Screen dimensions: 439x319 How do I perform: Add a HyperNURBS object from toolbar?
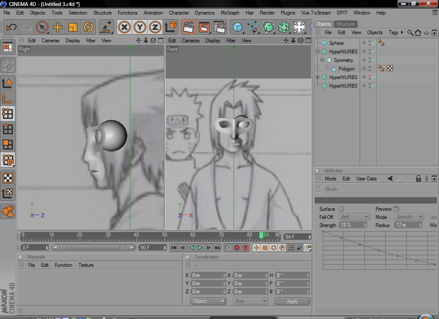pyautogui.click(x=268, y=27)
